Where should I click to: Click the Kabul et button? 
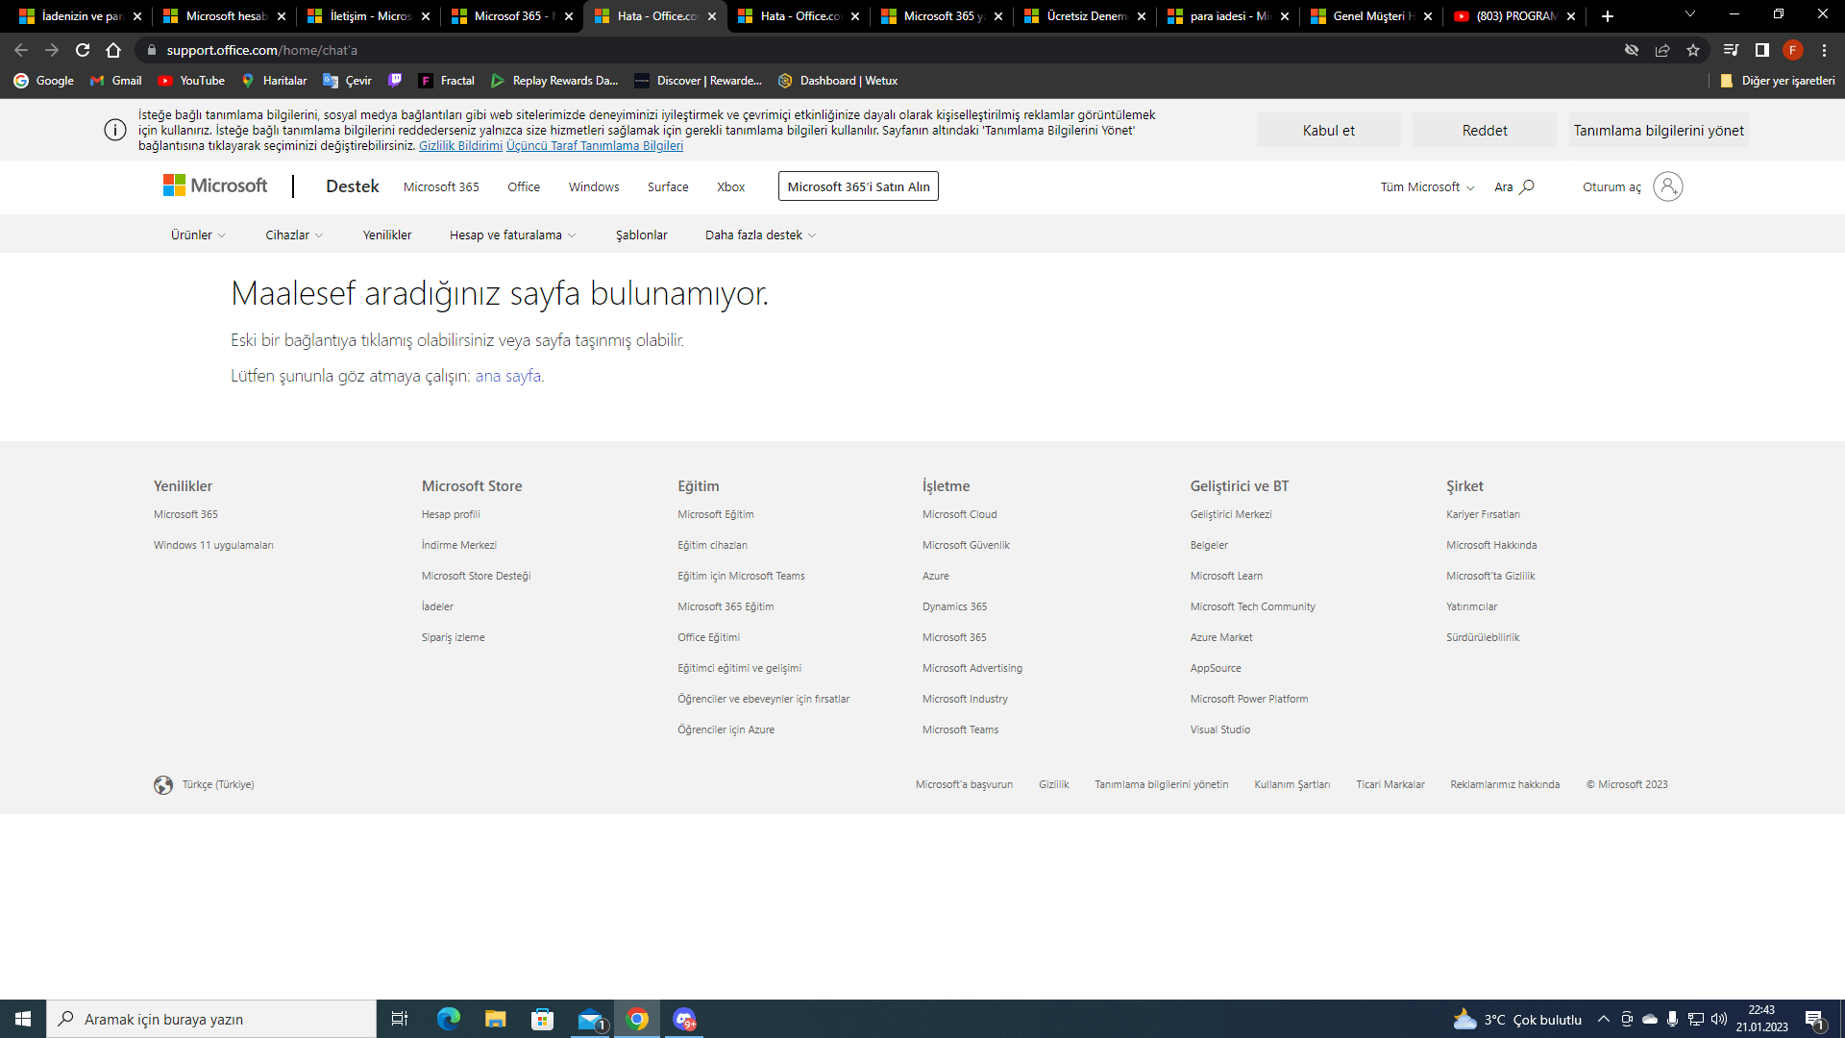click(1328, 131)
